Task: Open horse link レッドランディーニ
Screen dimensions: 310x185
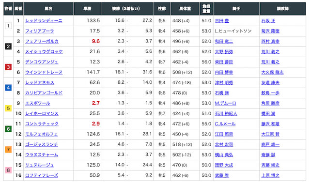Action: tap(44, 21)
